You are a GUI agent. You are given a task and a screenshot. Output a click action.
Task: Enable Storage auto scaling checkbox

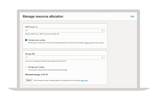pyautogui.click(x=26, y=67)
